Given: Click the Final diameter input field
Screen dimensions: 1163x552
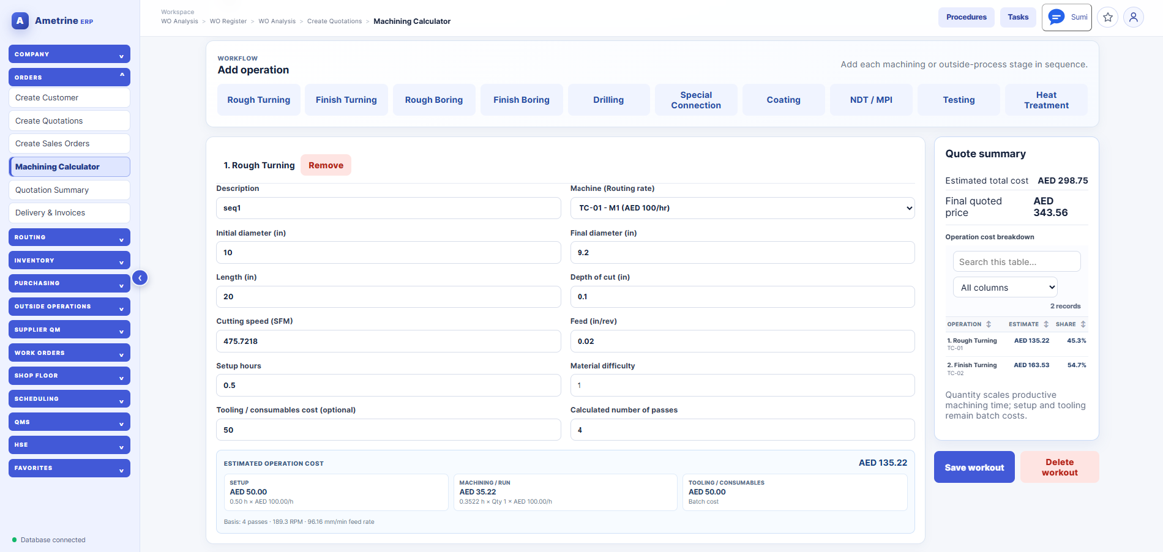Looking at the screenshot, I should [x=742, y=252].
